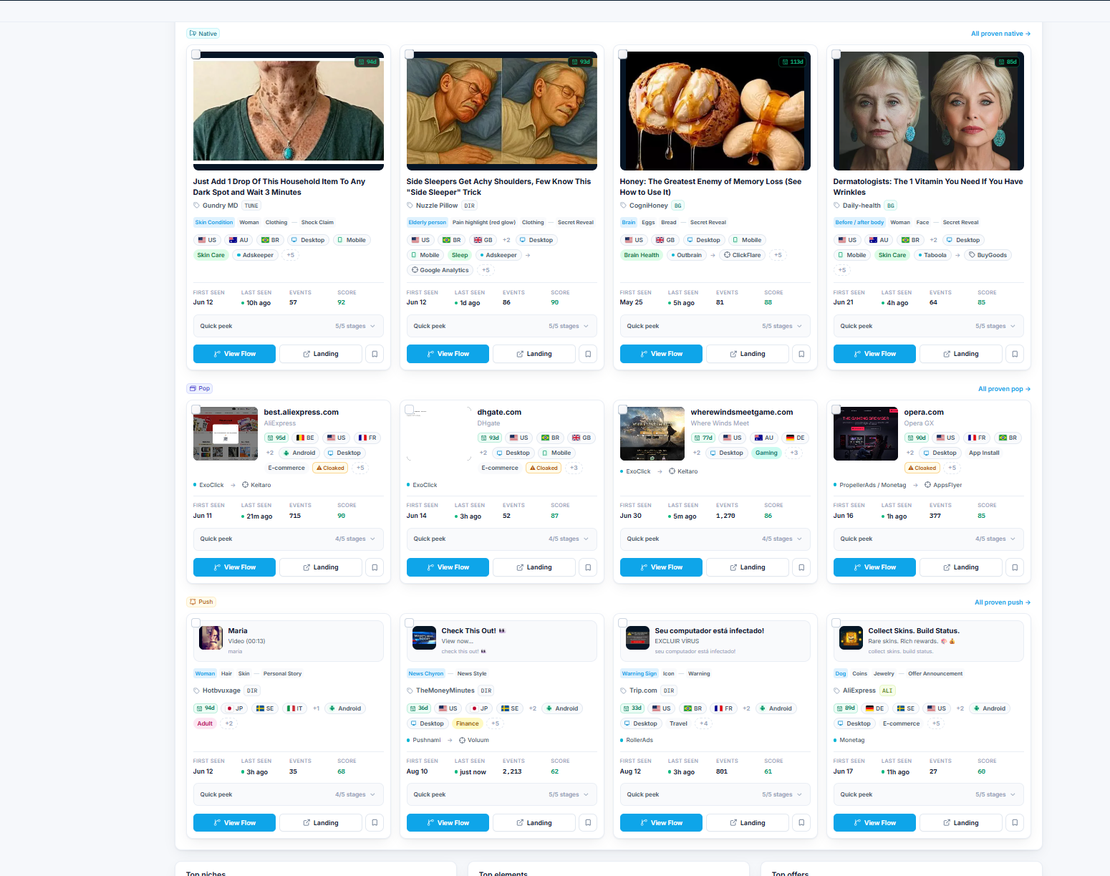Image resolution: width=1110 pixels, height=876 pixels.
Task: Select checkbox on Daily-health ad card
Action: 836,54
